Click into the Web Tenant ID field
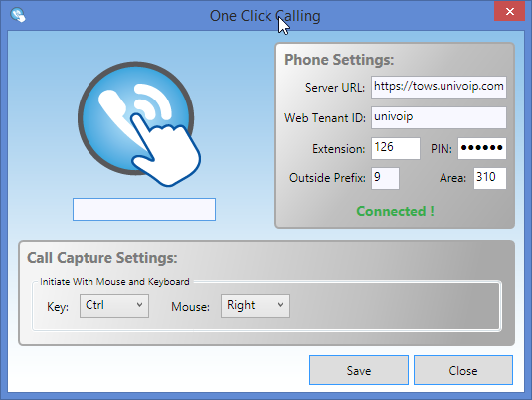This screenshot has height=400, width=532. coord(439,117)
